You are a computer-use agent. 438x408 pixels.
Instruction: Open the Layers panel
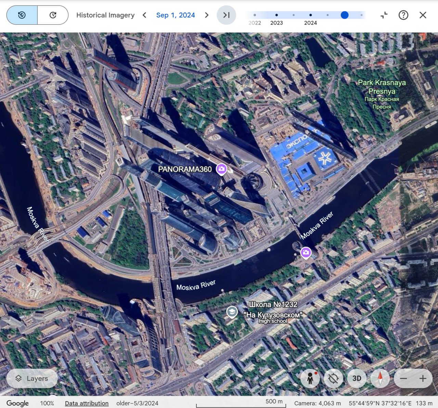point(32,378)
